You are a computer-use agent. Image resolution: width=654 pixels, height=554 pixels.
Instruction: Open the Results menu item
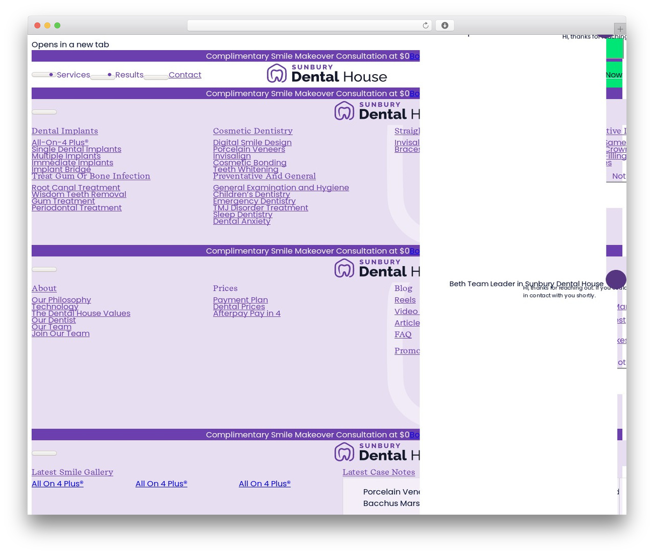(129, 75)
